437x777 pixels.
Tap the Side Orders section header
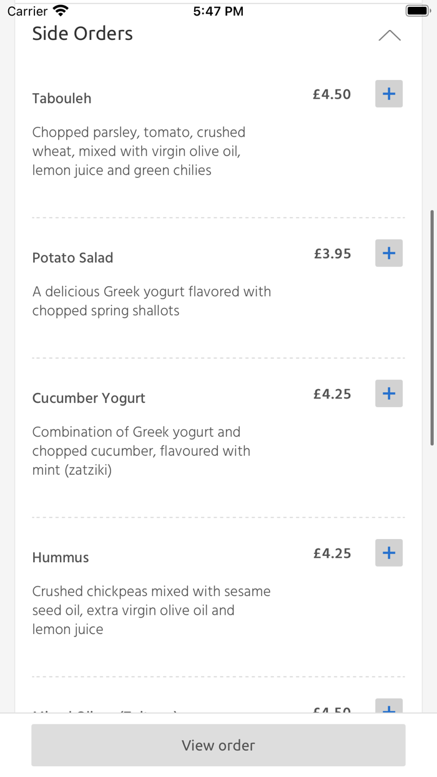pos(82,34)
